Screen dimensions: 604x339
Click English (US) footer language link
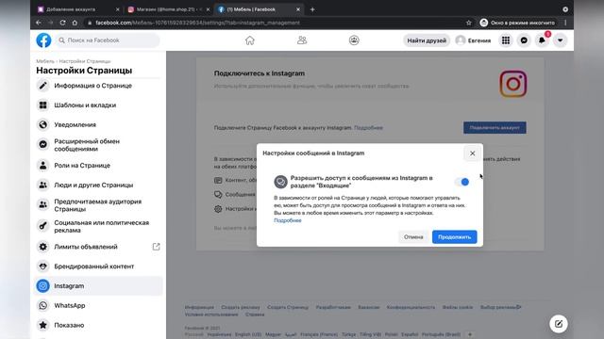pos(248,334)
